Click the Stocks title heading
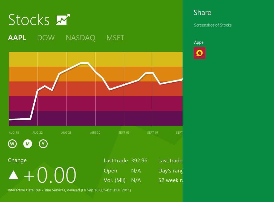 click(29, 20)
